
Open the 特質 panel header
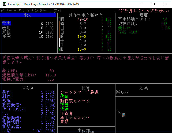coord(86,88)
